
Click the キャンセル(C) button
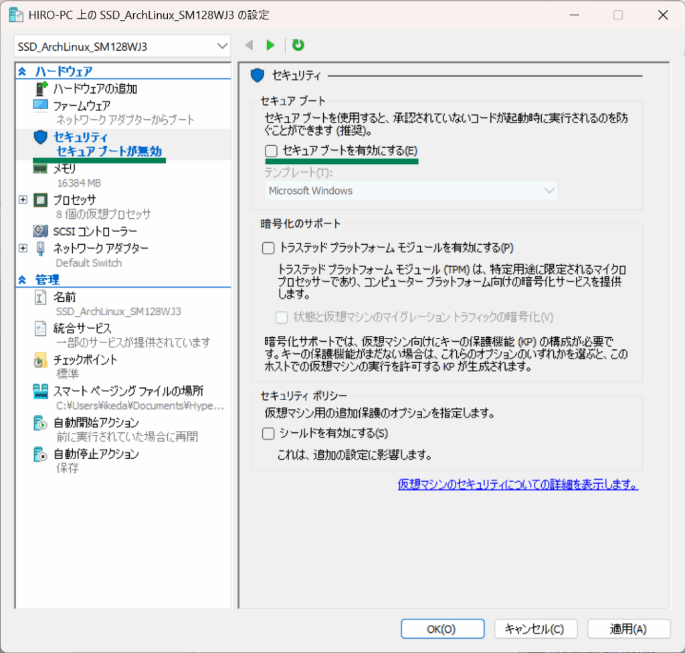(x=536, y=629)
